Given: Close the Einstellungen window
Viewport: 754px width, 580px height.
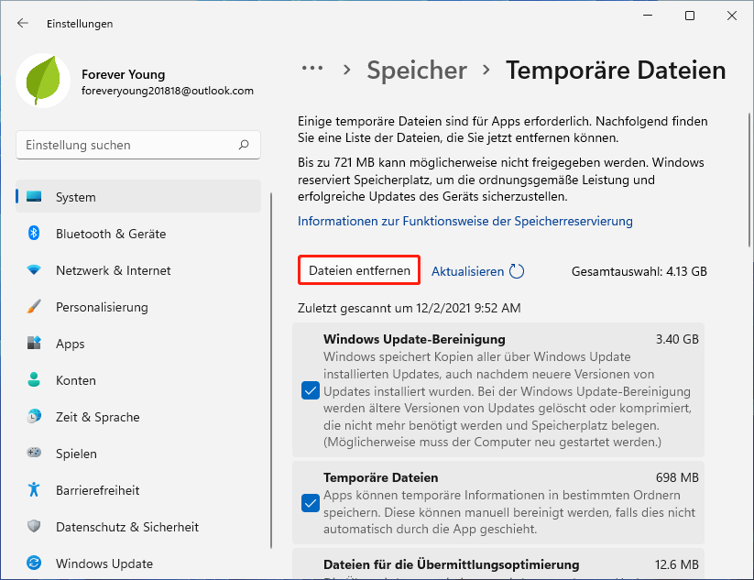Looking at the screenshot, I should [732, 16].
